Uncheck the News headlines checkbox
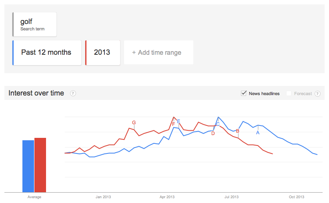The image size is (329, 203). tap(243, 94)
